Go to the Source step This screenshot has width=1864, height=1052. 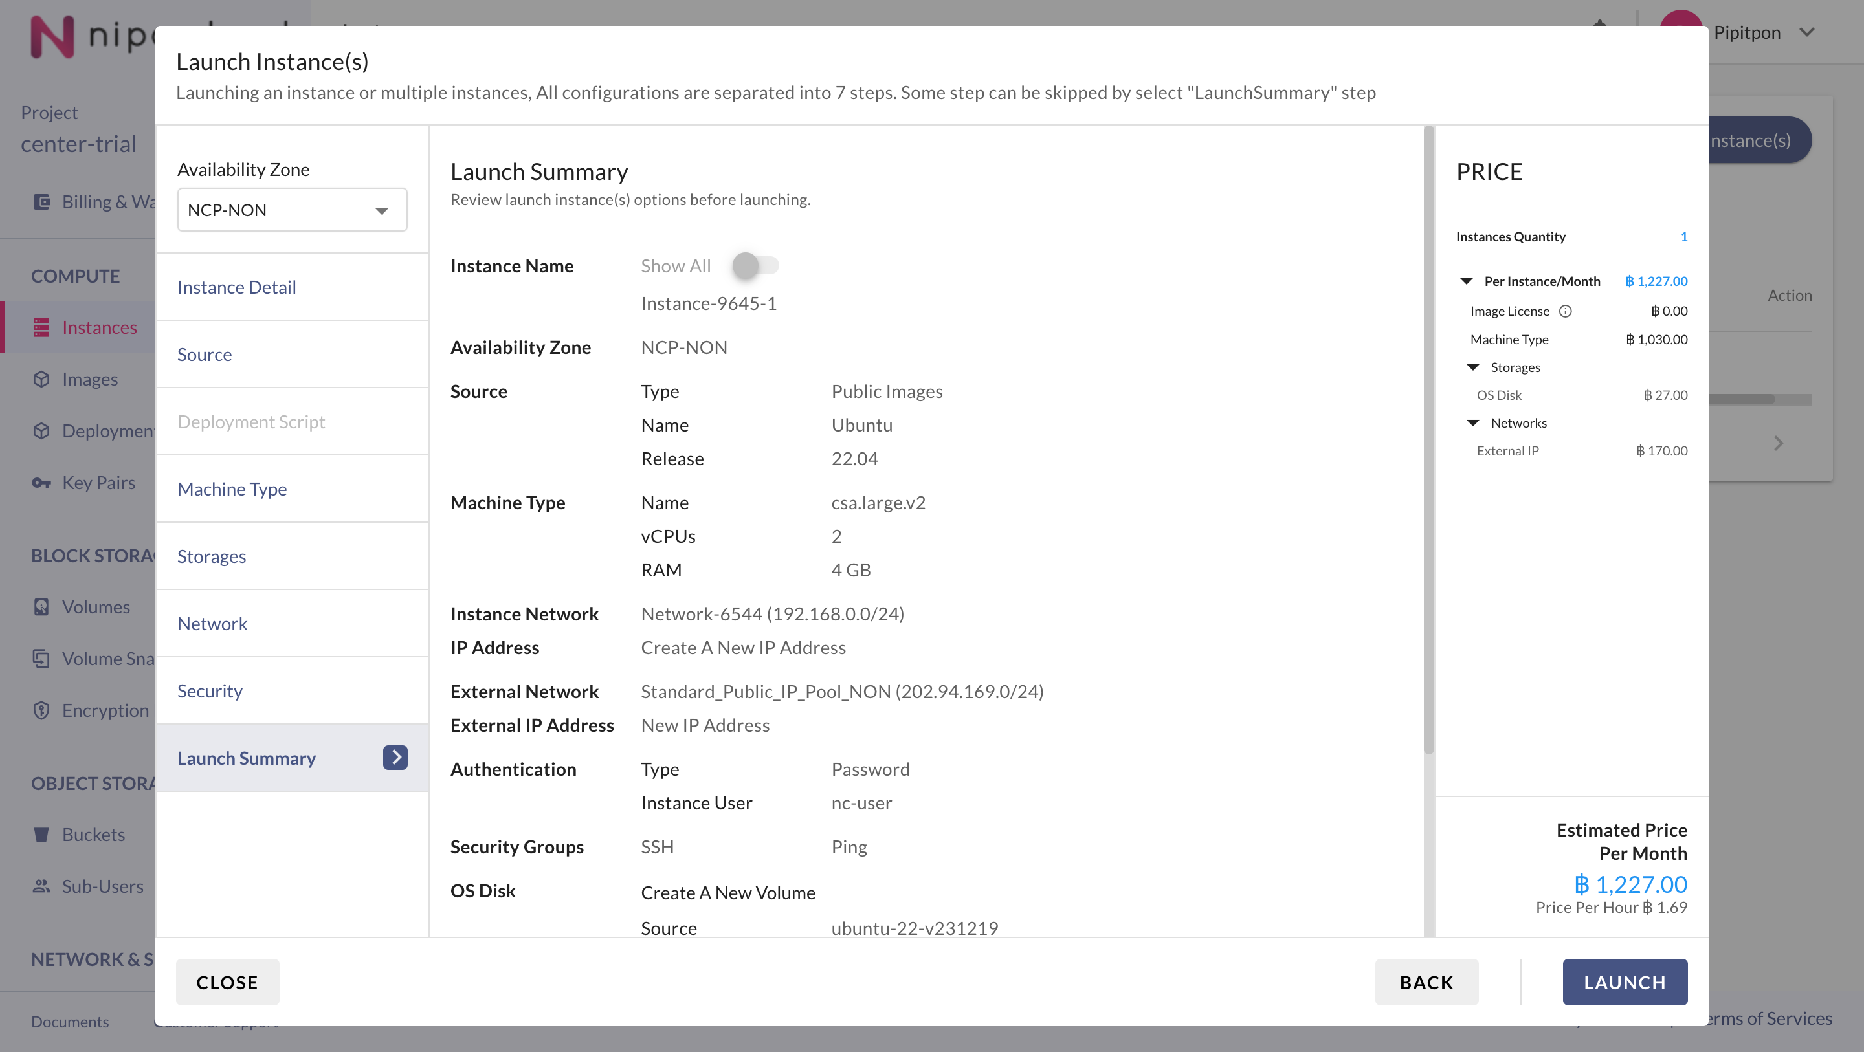(x=292, y=355)
